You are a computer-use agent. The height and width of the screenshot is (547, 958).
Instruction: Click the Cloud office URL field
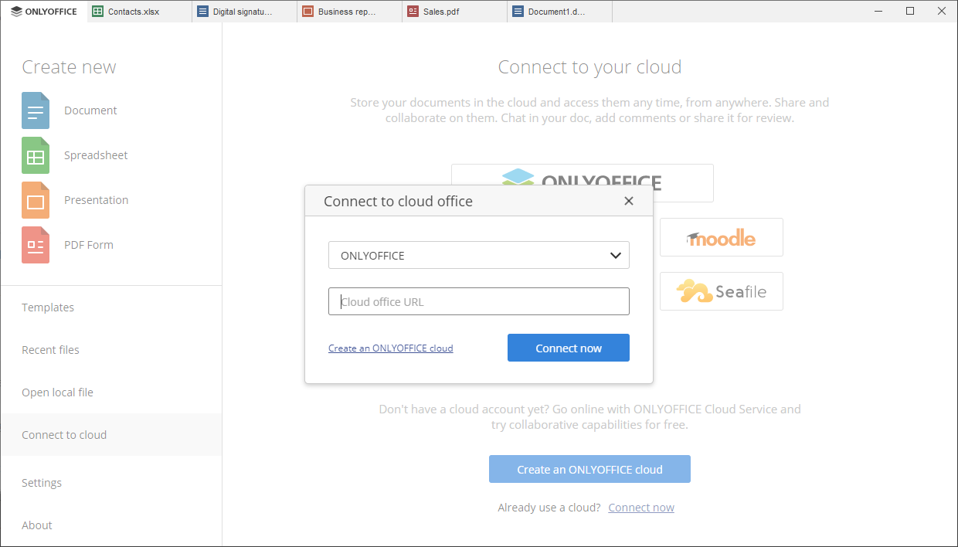coord(479,301)
